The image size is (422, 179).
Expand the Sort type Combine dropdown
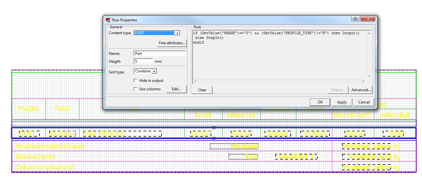pyautogui.click(x=154, y=71)
